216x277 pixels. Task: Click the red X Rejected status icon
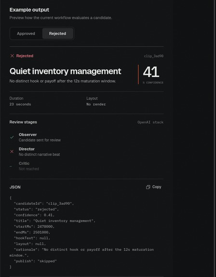point(12,56)
